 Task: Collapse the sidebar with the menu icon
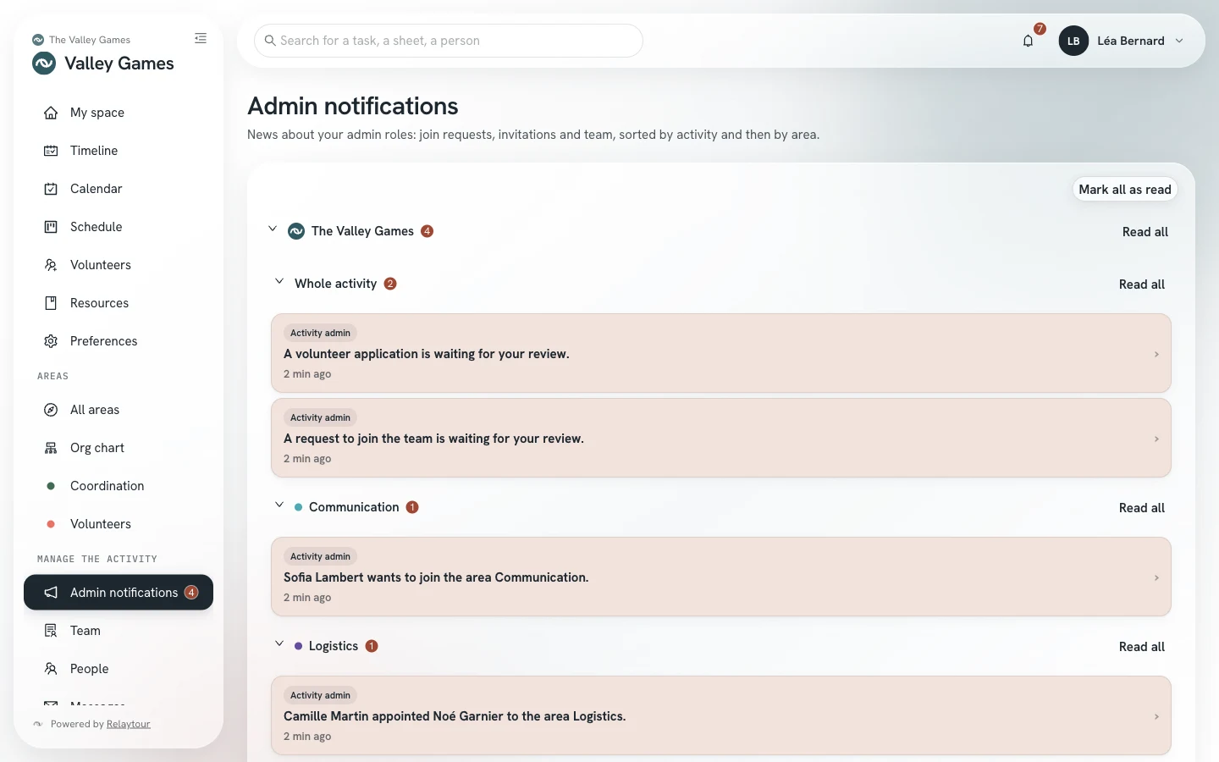201,38
